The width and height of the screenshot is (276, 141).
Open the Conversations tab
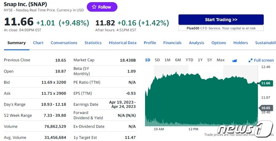[x=64, y=43]
